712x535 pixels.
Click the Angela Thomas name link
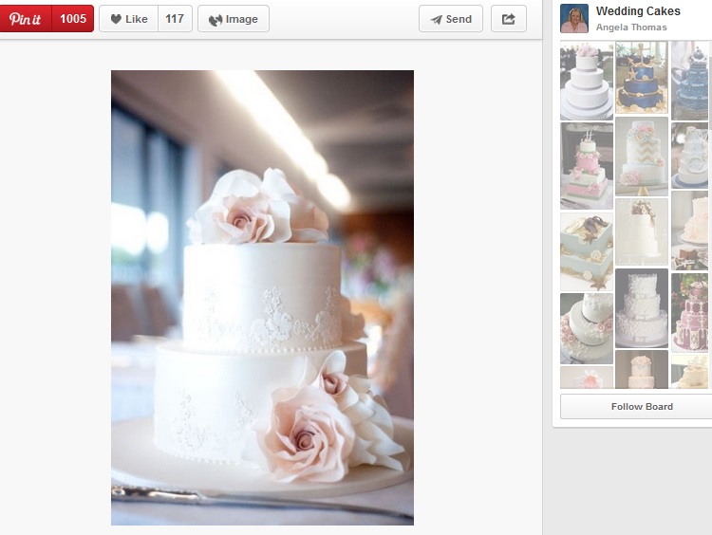pyautogui.click(x=631, y=28)
